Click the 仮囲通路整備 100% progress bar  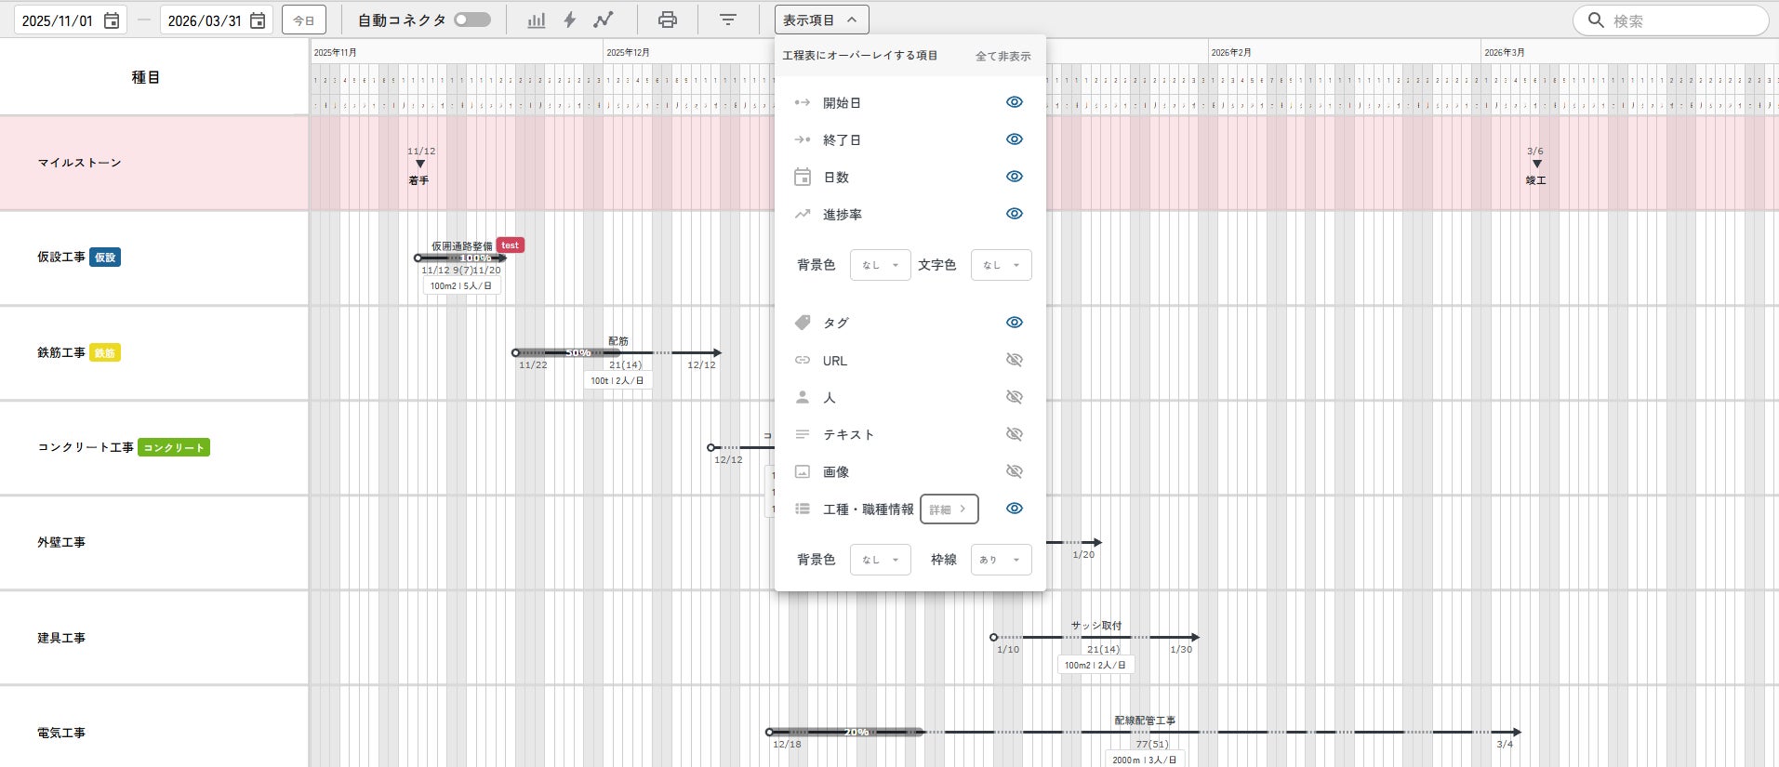coord(460,258)
